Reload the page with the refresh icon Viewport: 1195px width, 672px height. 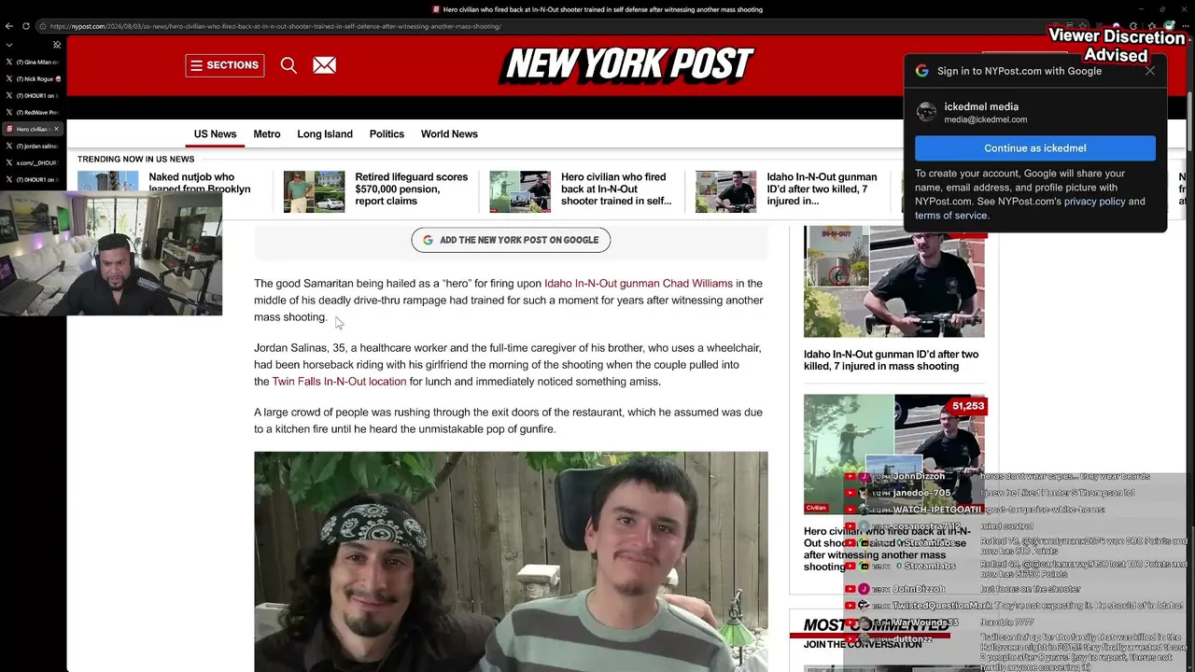(x=25, y=26)
